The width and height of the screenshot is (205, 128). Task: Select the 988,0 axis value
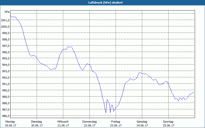click(x=6, y=103)
